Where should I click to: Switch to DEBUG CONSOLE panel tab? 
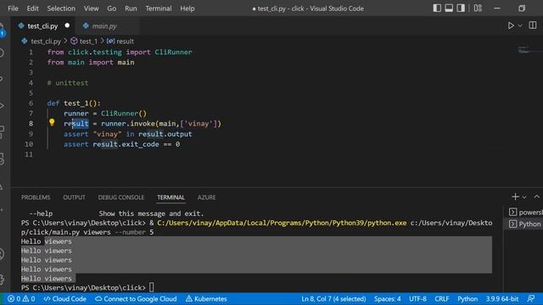coord(120,197)
